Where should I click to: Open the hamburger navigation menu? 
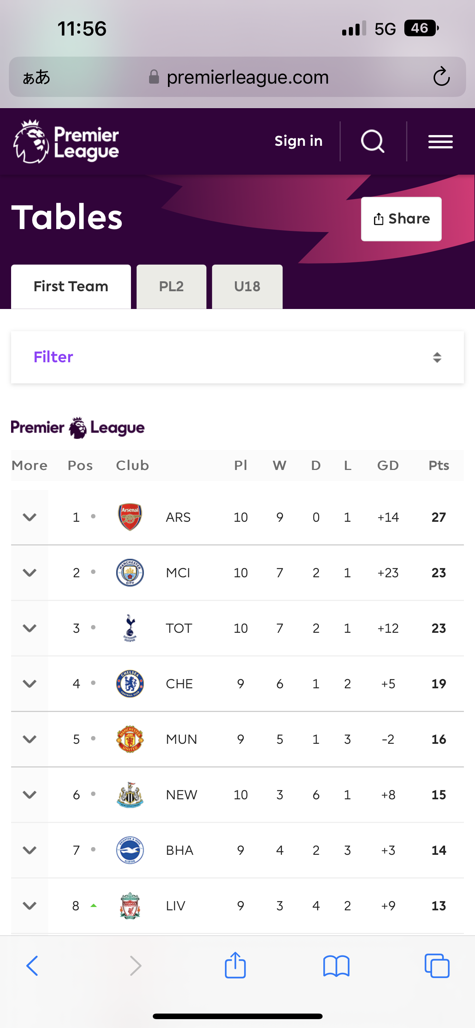pos(440,142)
